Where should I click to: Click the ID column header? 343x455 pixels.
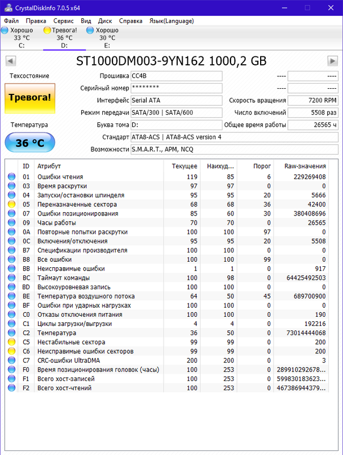pyautogui.click(x=26, y=166)
